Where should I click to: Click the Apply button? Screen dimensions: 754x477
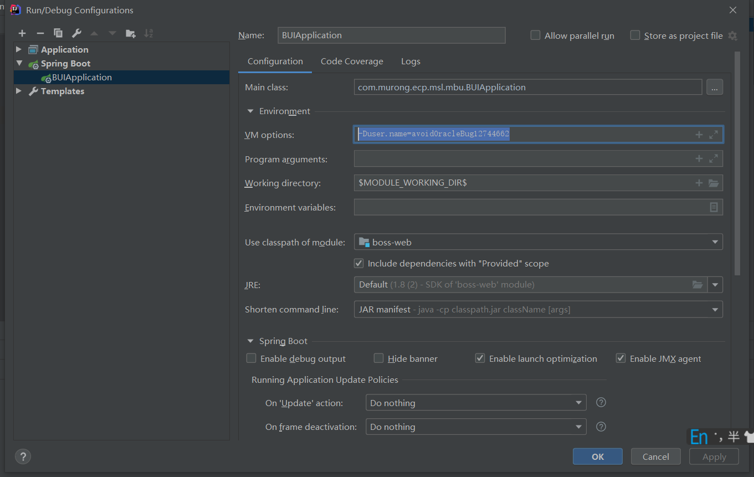(x=714, y=457)
